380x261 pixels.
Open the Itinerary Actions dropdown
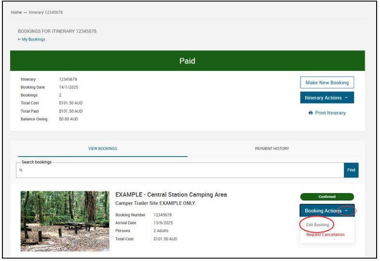click(x=327, y=98)
